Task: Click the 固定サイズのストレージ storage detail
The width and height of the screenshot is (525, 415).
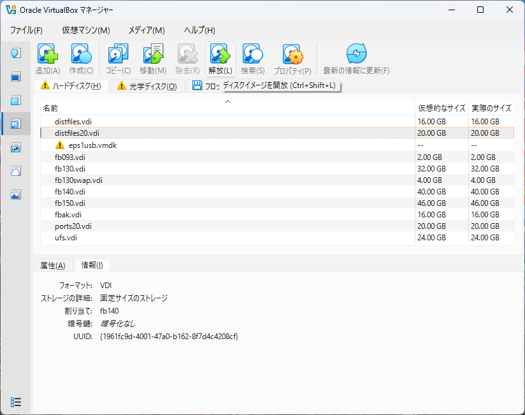Action: [134, 298]
